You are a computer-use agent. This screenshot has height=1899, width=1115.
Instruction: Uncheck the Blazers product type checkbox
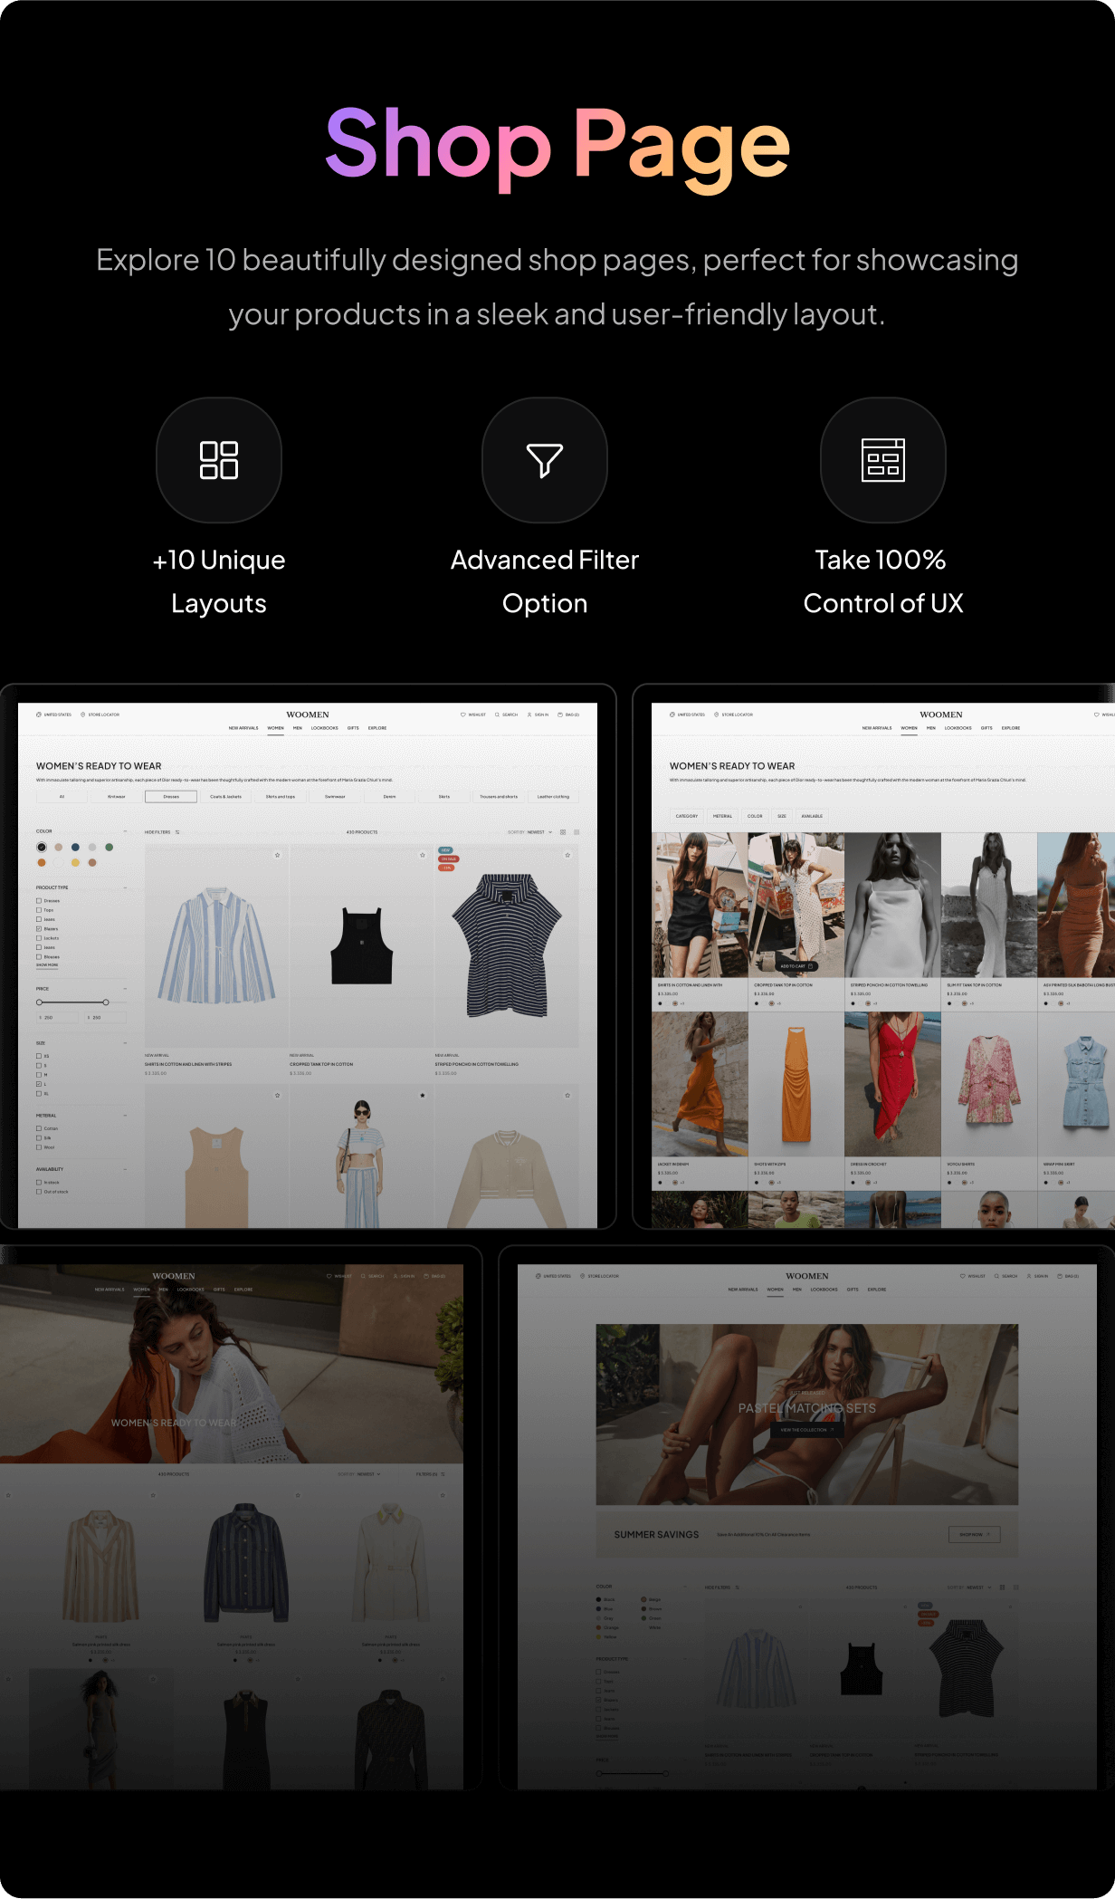pyautogui.click(x=39, y=928)
